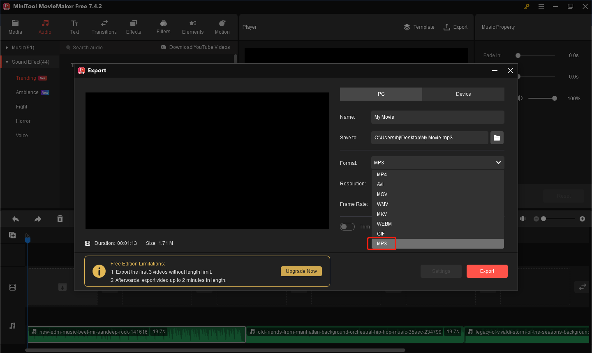Click the add track icon

(13, 235)
